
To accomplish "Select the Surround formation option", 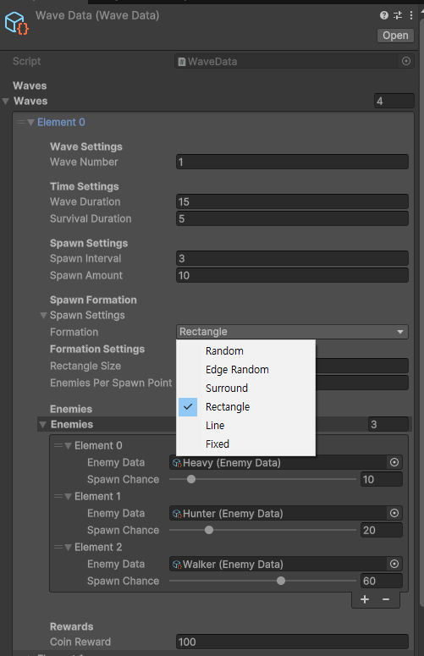I will coord(246,389).
